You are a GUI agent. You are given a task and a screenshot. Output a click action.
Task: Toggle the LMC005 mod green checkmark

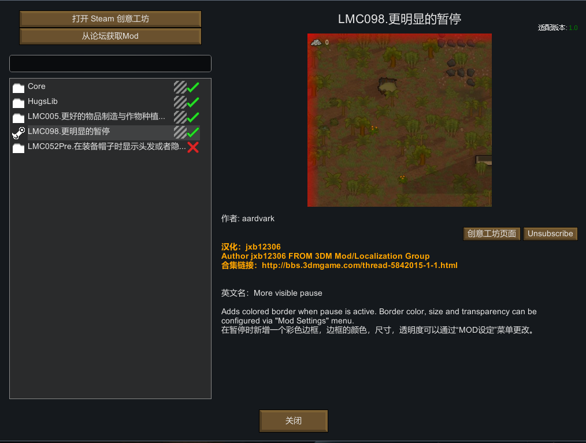(193, 117)
